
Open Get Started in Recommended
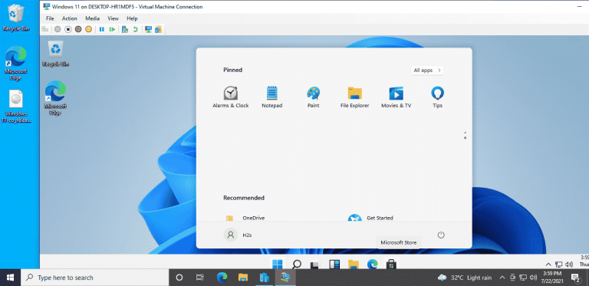tap(370, 218)
